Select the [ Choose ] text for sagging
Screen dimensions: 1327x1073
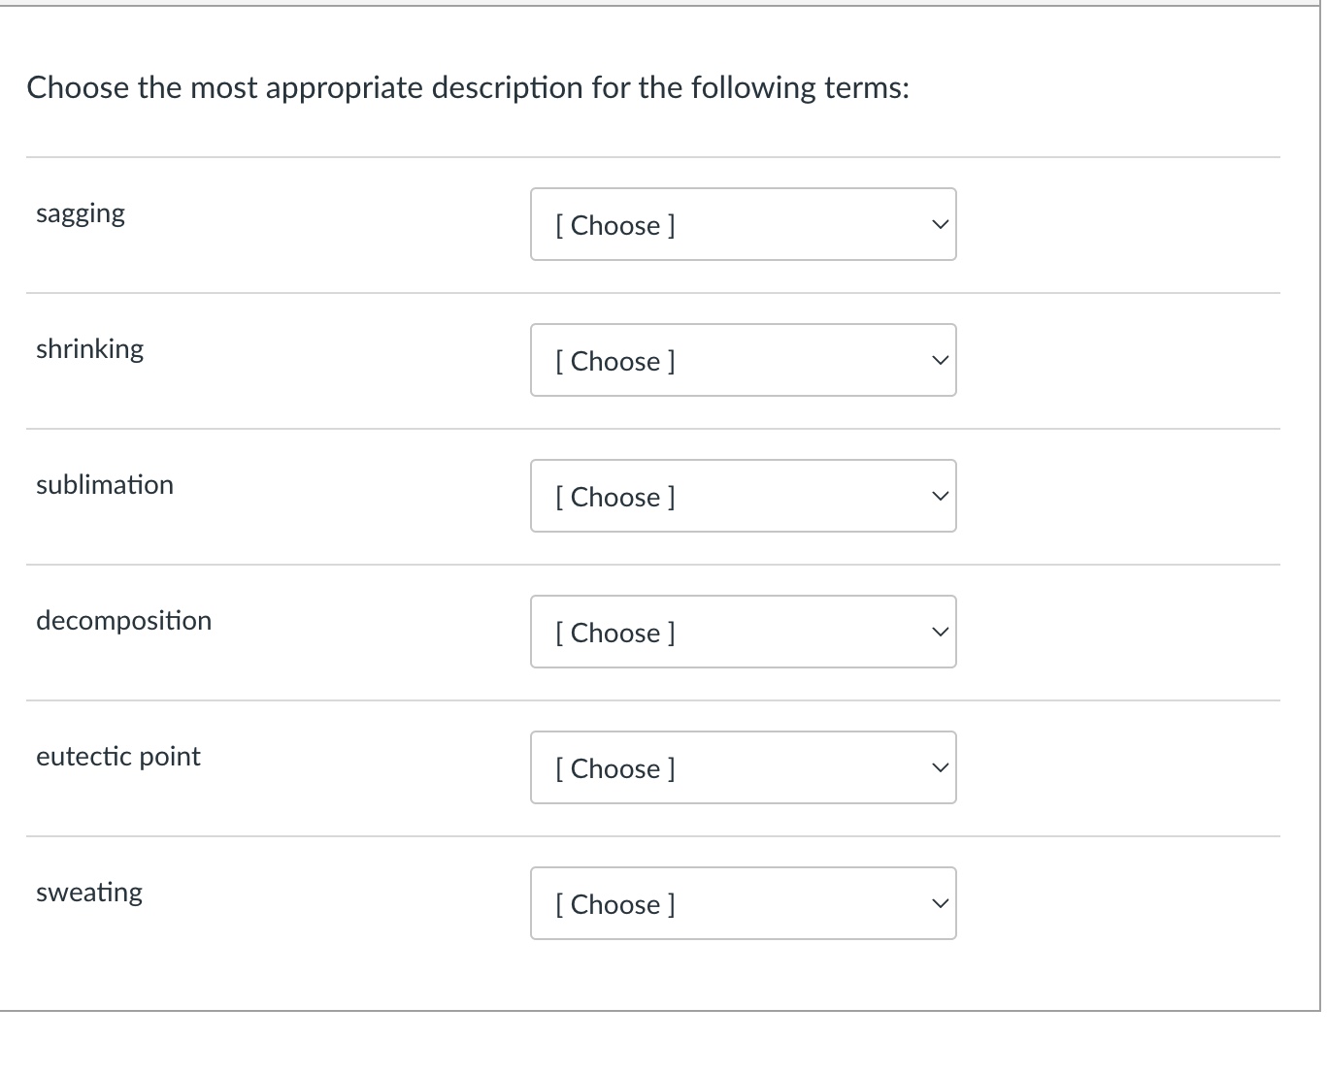pos(614,224)
